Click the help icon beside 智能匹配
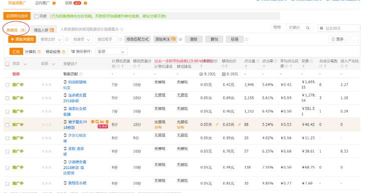The width and height of the screenshot is (366, 193). coord(81,74)
